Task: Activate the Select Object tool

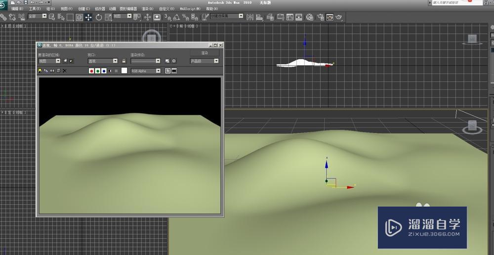Action: coord(52,17)
